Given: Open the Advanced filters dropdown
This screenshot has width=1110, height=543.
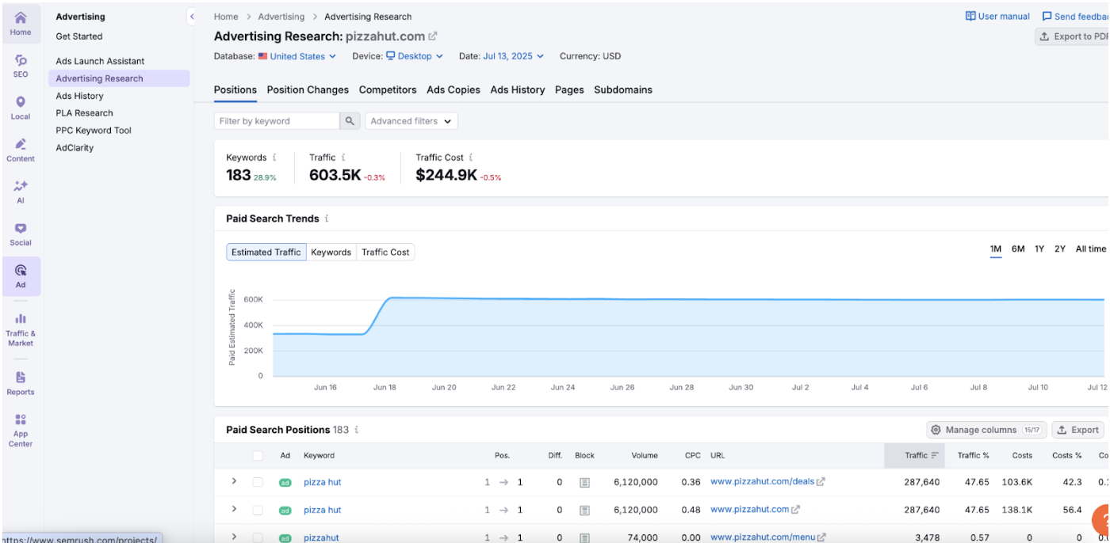Looking at the screenshot, I should (x=411, y=121).
